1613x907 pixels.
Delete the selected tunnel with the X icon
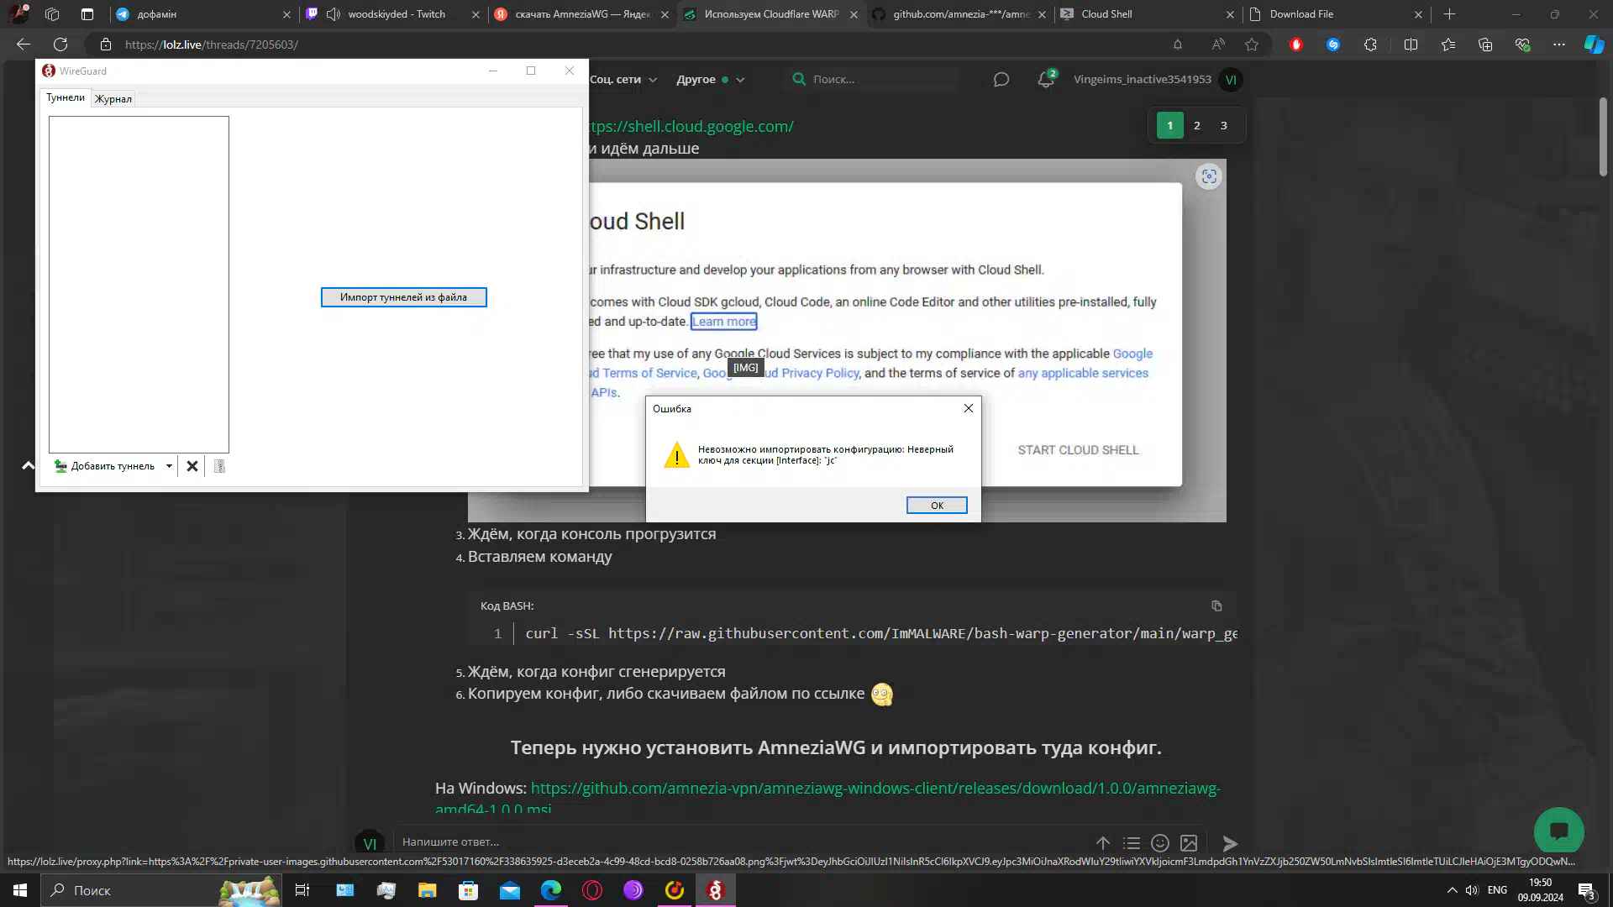click(192, 466)
